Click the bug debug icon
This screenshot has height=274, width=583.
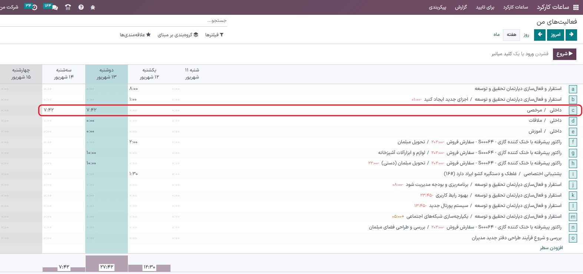[93, 7]
